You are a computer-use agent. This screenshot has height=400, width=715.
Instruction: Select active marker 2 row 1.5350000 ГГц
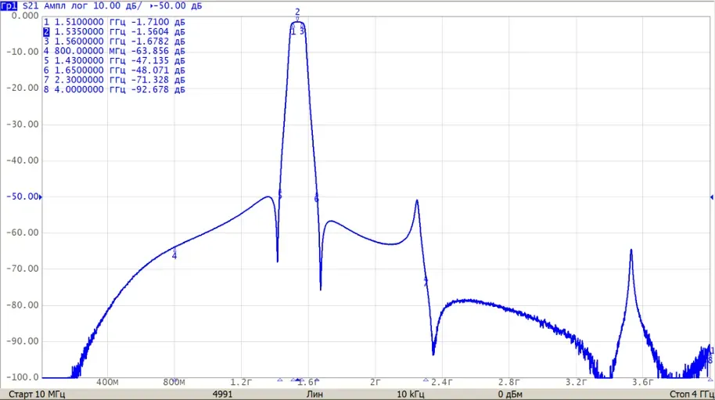click(114, 31)
